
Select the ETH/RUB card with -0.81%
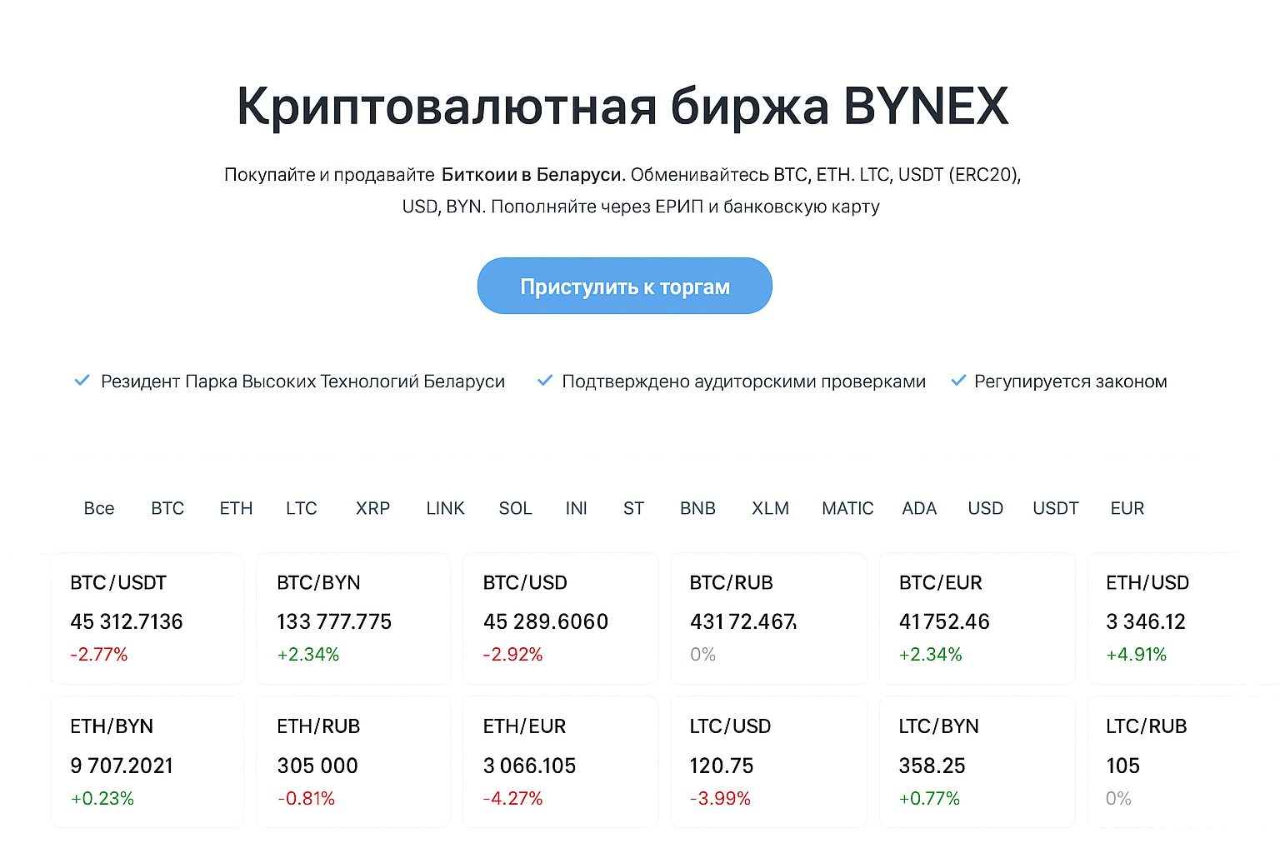point(353,761)
